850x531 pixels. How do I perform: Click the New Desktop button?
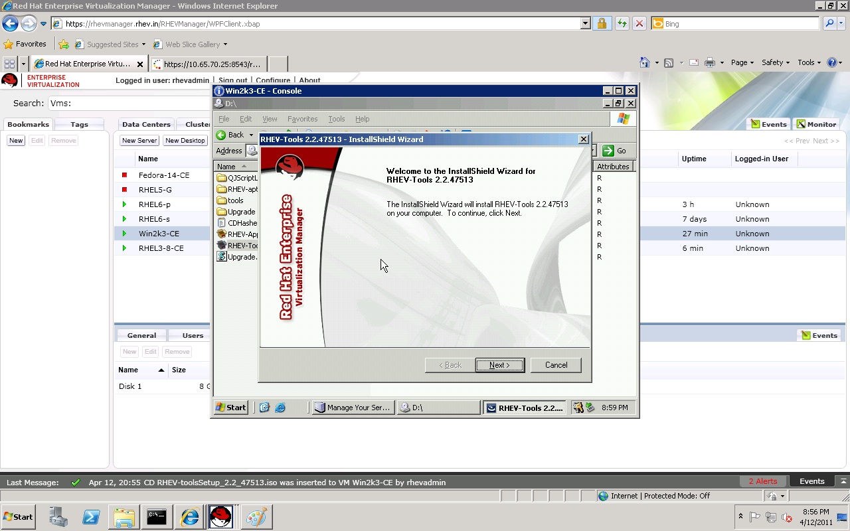pos(185,141)
